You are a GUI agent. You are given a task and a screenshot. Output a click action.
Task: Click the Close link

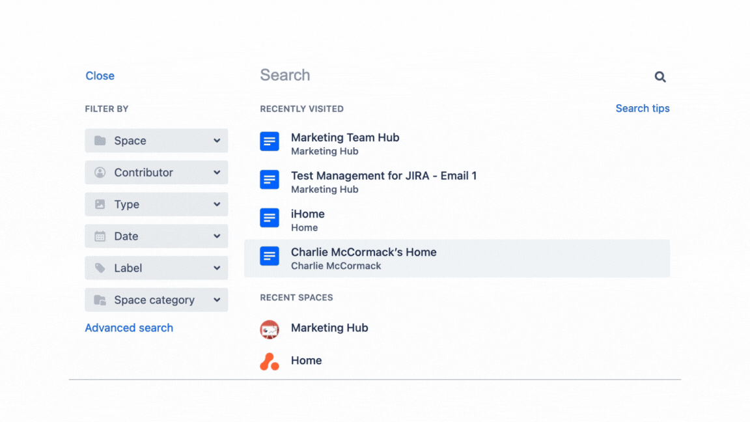(x=100, y=76)
